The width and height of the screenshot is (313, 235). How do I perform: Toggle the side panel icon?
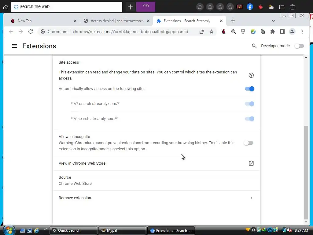click(x=282, y=32)
